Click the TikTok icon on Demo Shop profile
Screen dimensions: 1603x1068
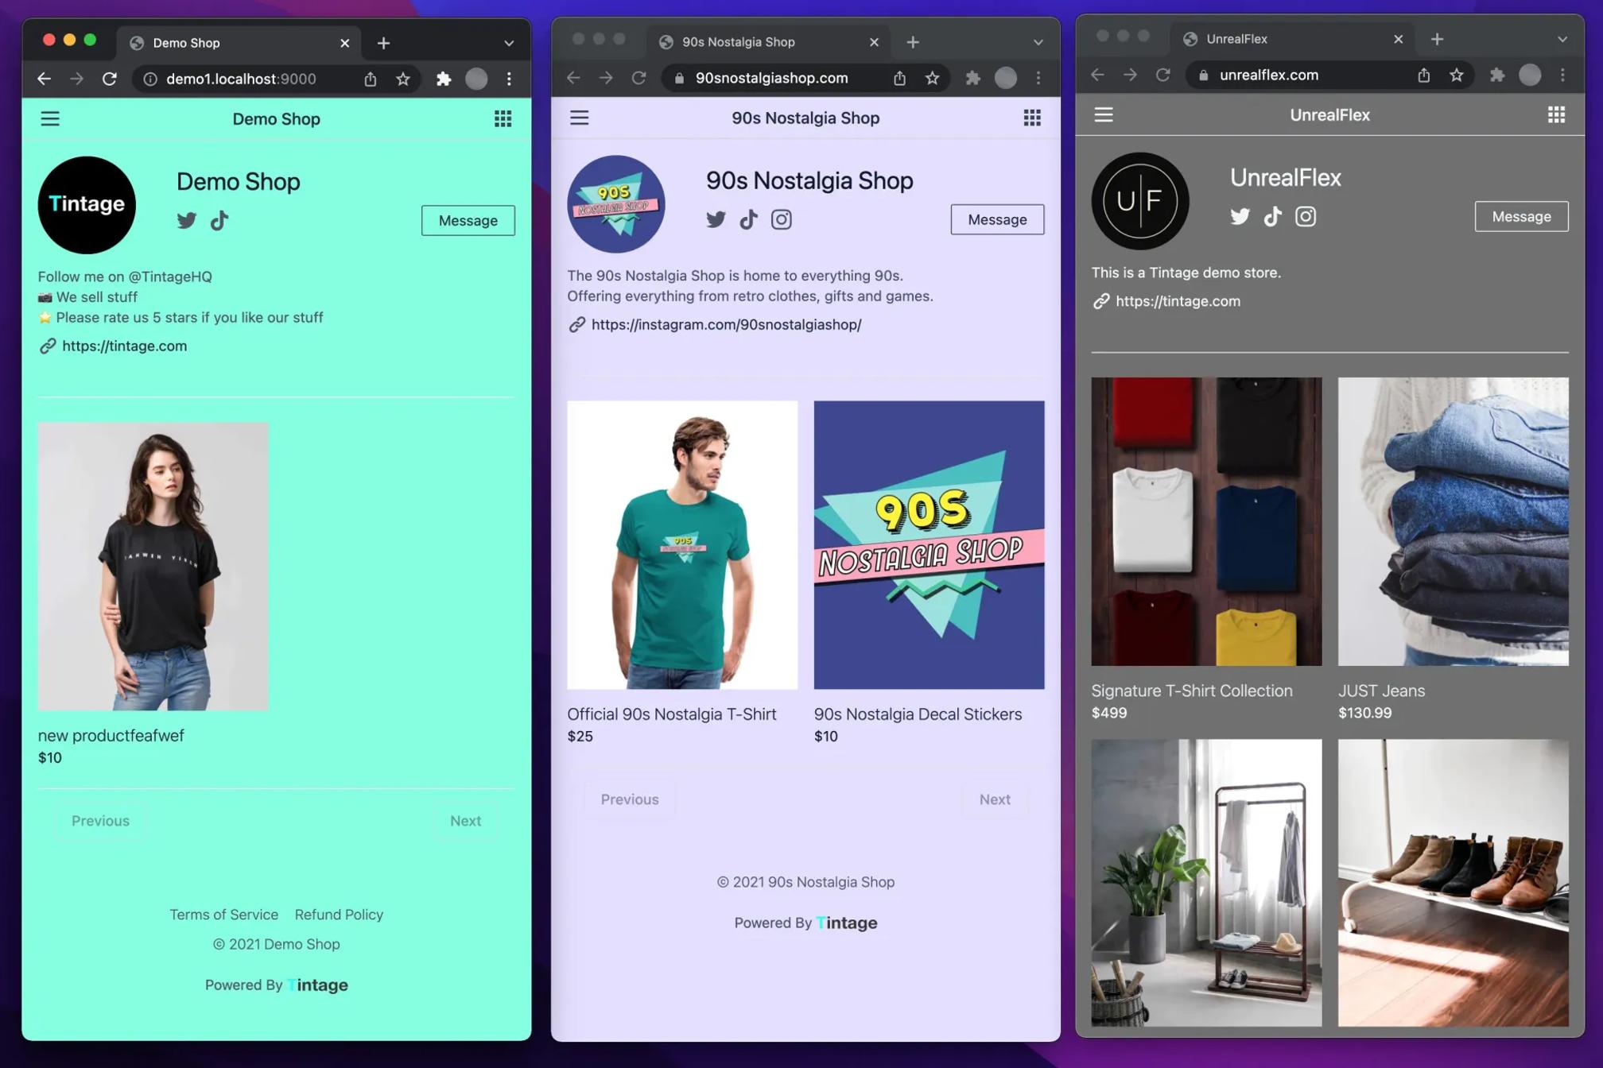(x=219, y=220)
